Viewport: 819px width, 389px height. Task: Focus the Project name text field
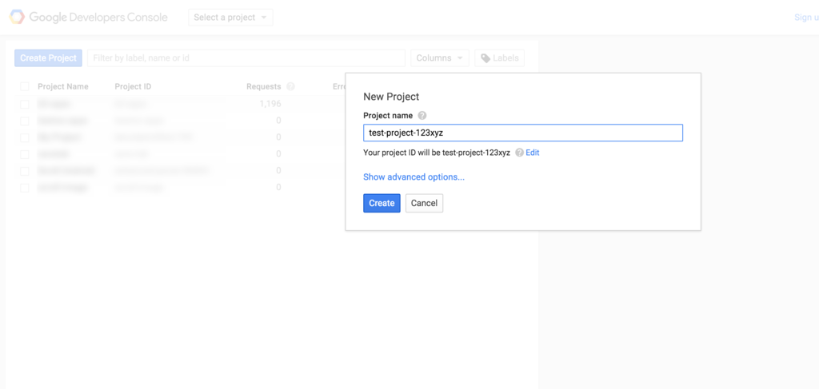[x=523, y=133]
